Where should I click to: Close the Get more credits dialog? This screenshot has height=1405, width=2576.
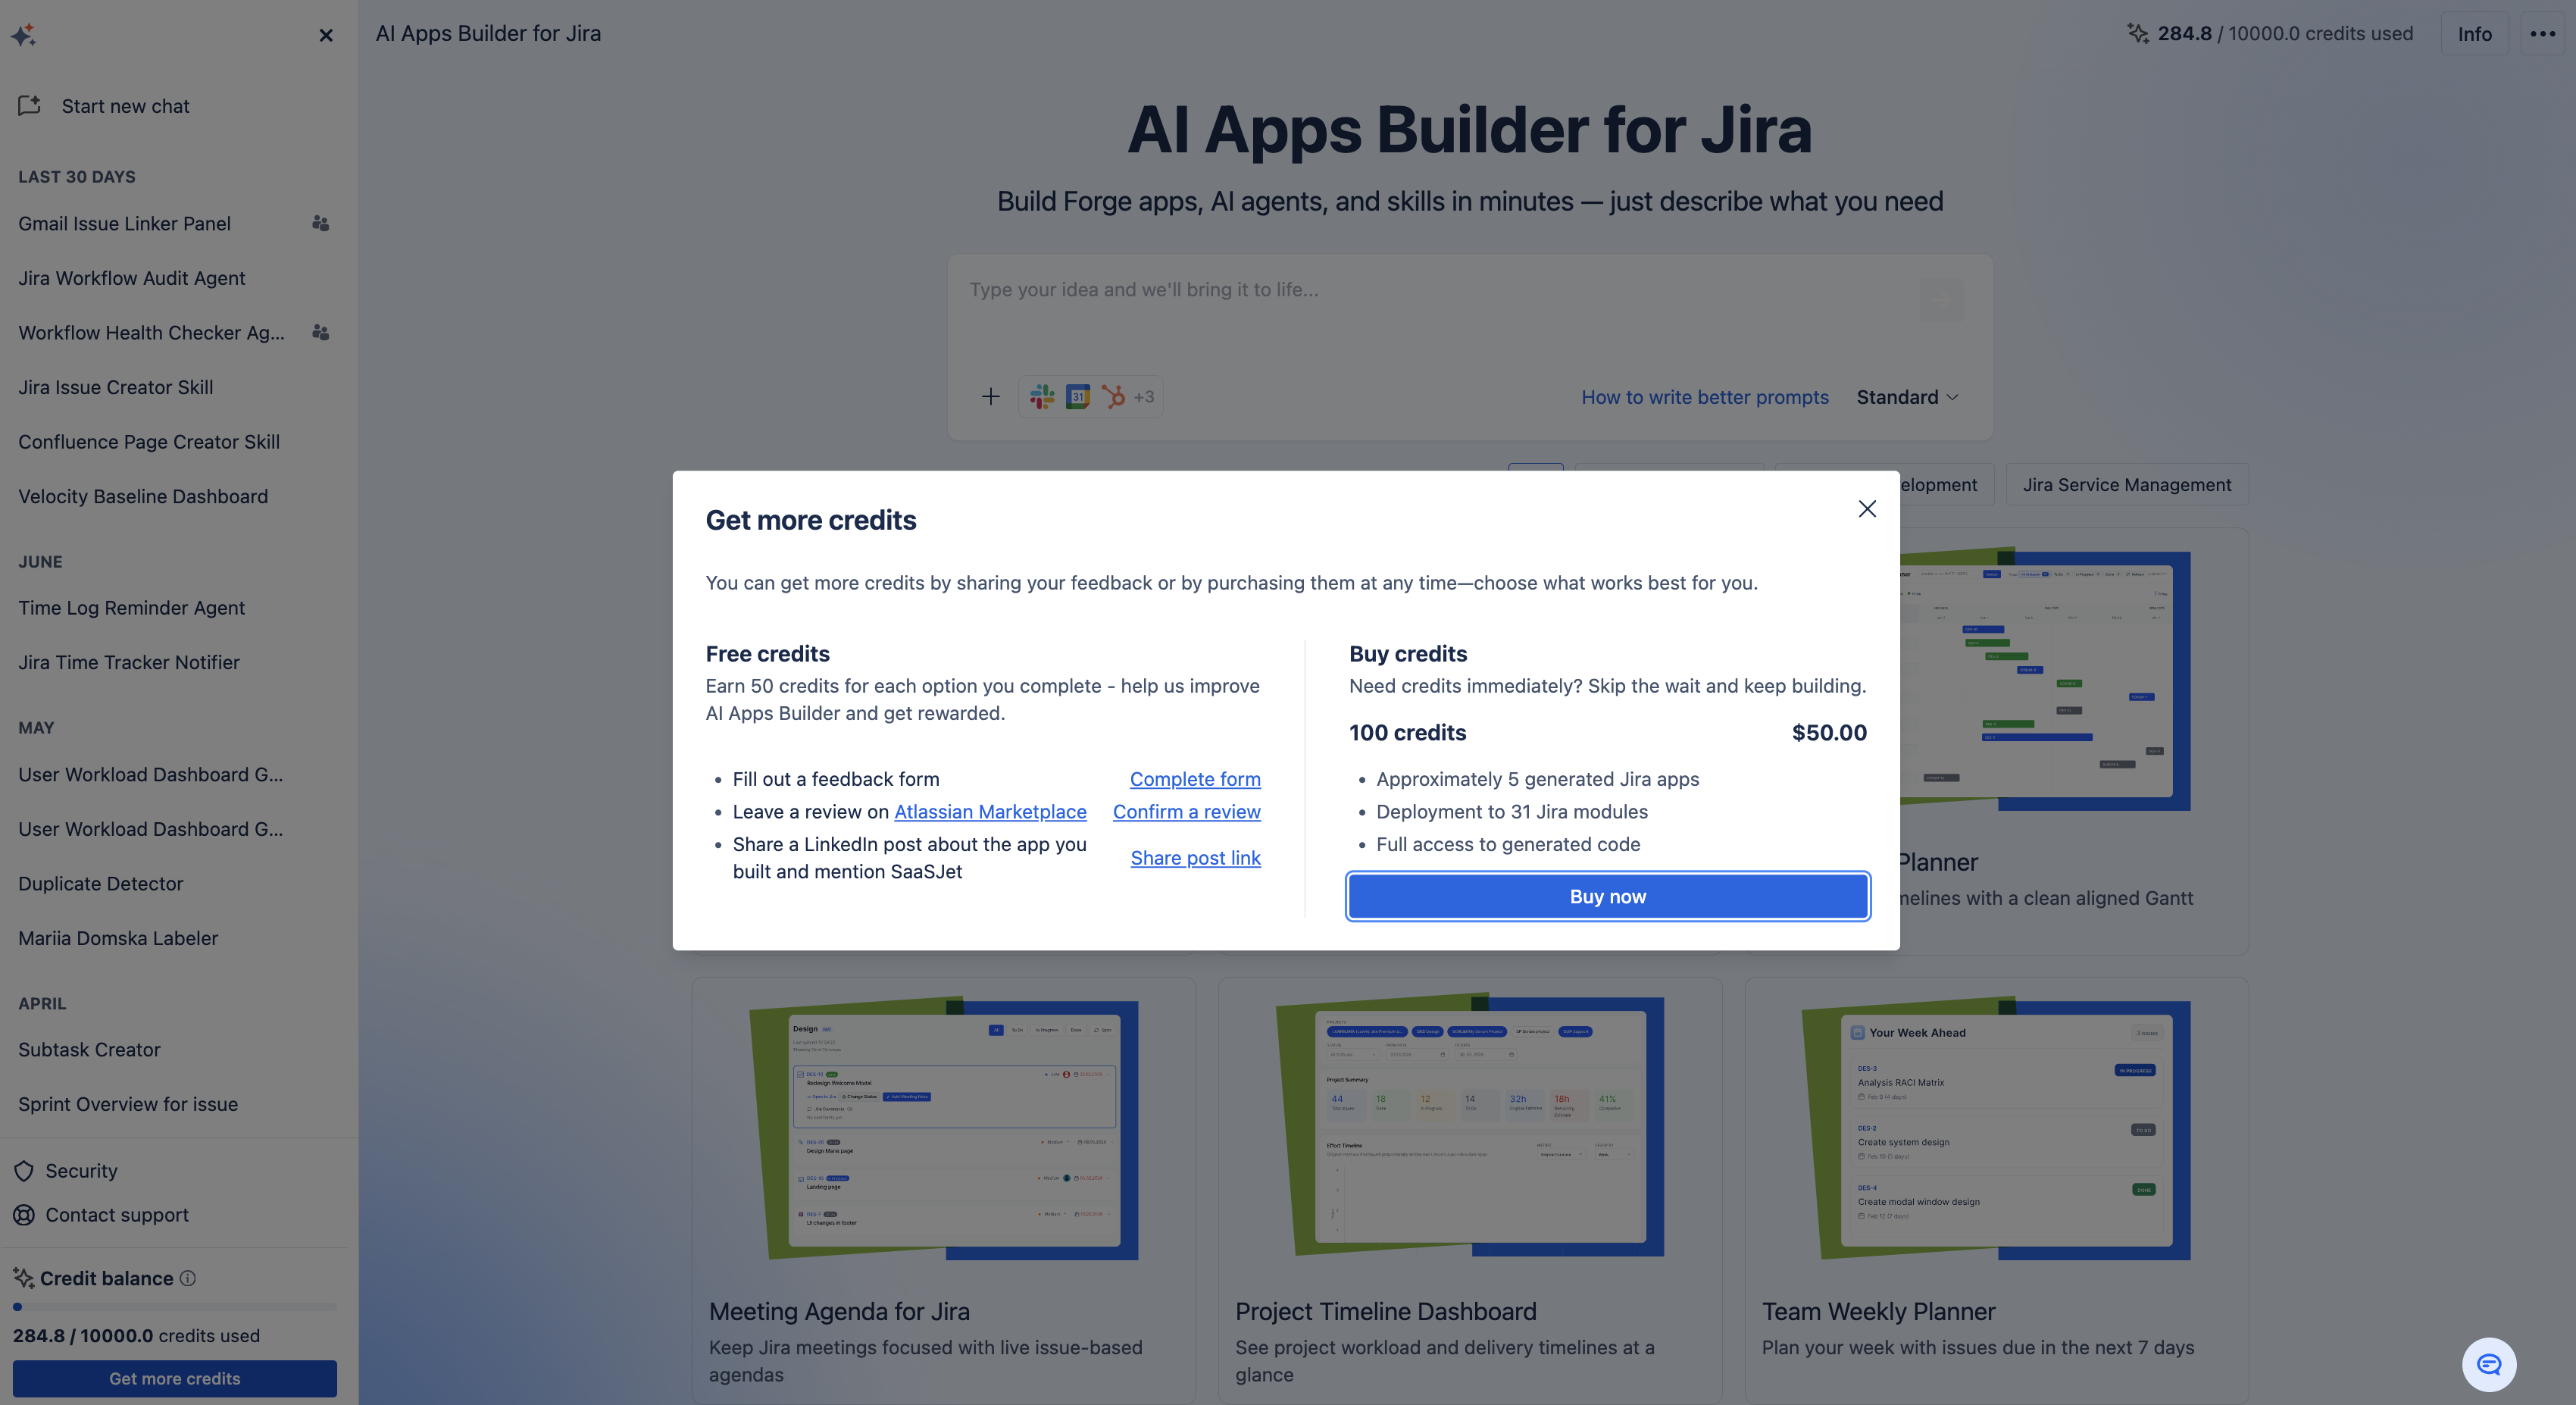click(x=1866, y=509)
